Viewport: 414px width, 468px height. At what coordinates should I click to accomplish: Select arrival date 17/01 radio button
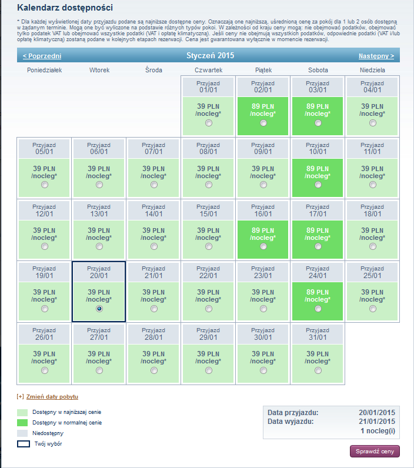click(318, 246)
